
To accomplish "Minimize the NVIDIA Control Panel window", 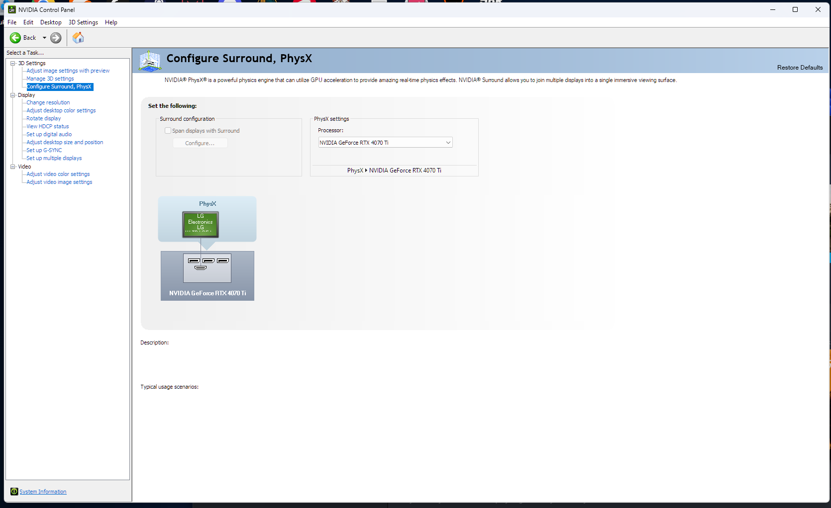I will coord(773,9).
